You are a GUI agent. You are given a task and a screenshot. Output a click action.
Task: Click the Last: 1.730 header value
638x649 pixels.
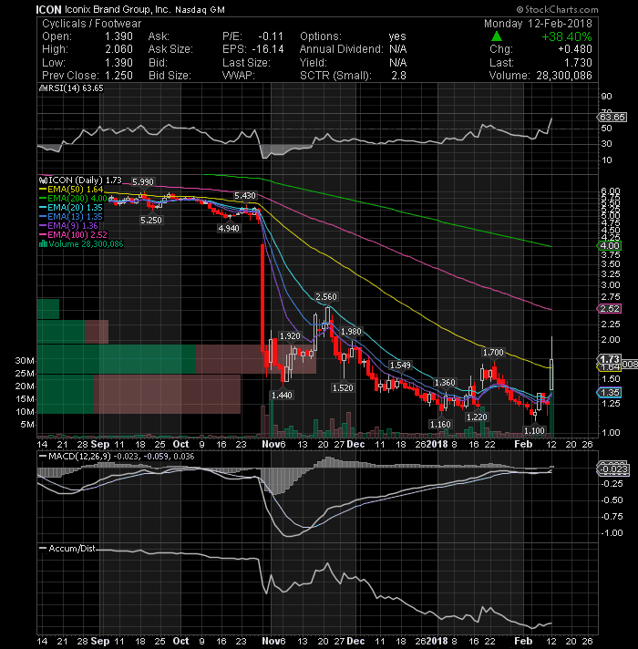coord(540,63)
